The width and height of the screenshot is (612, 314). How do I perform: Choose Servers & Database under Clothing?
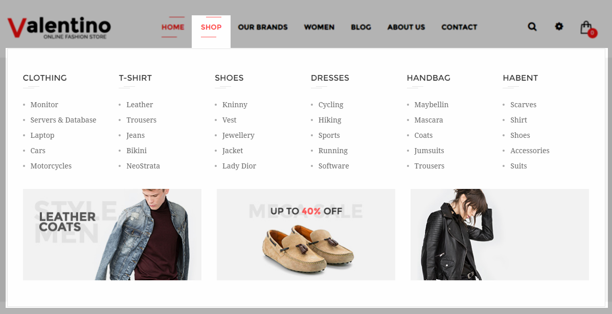(x=63, y=120)
